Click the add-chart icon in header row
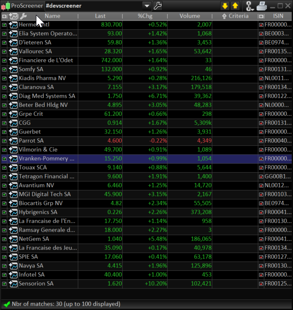 click(x=13, y=16)
